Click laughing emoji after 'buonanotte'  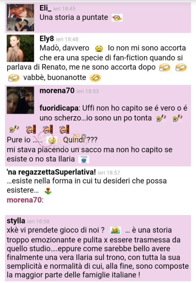tap(95, 78)
